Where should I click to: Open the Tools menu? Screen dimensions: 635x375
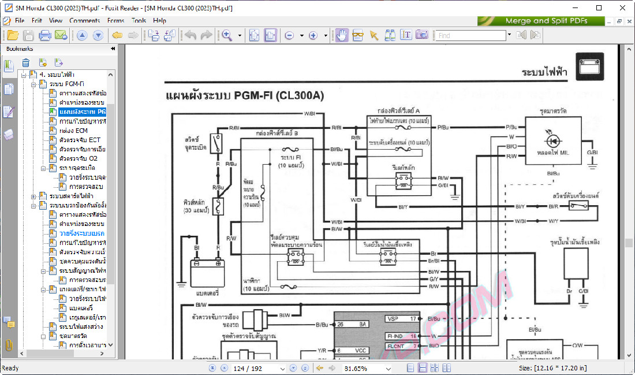point(139,20)
